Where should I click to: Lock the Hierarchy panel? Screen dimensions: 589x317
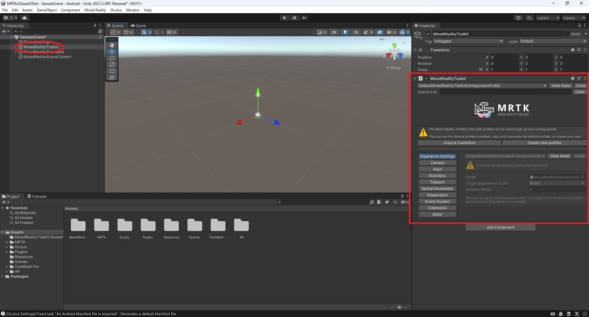click(95, 26)
